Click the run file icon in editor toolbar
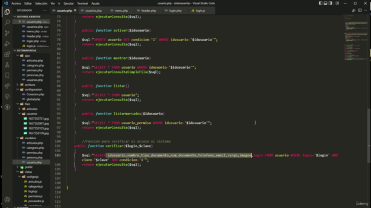 coord(354,10)
